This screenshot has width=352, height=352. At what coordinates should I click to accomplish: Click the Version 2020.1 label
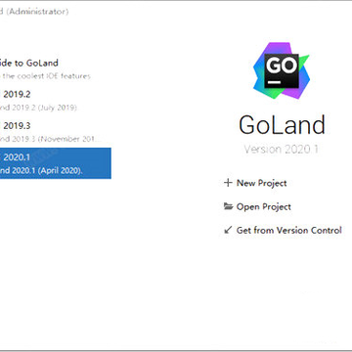pyautogui.click(x=281, y=150)
